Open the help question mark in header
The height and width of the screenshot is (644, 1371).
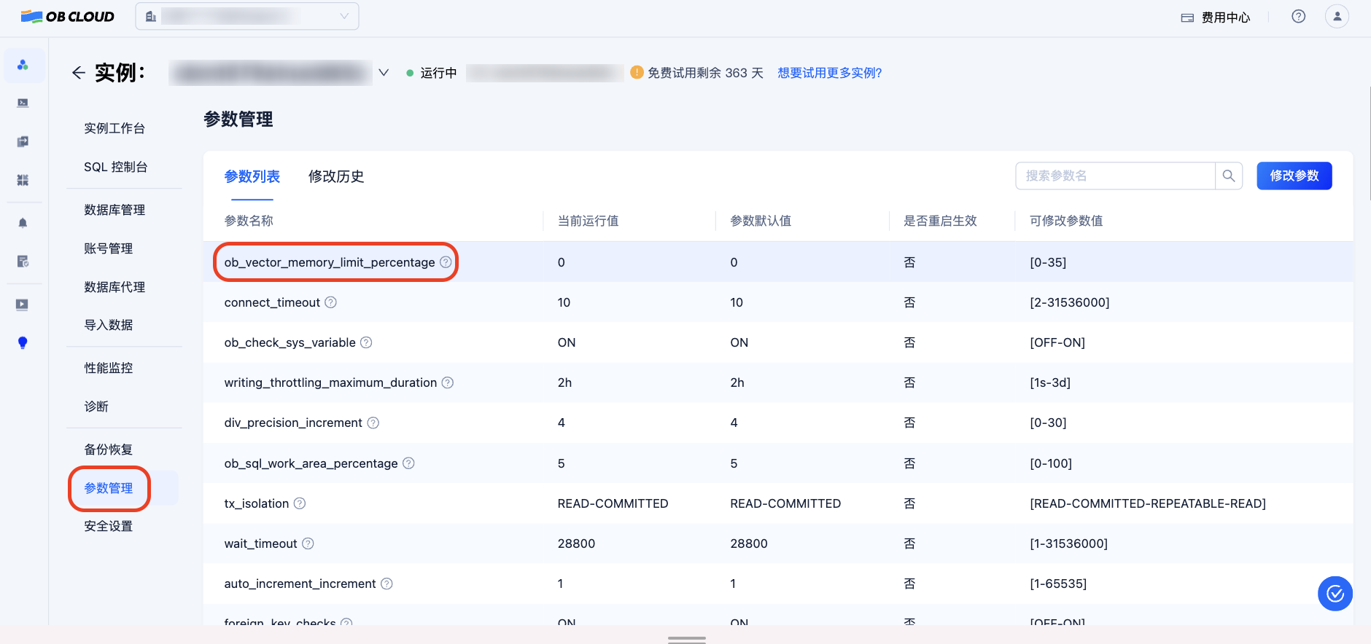coord(1298,17)
